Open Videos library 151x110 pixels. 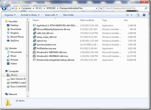[14, 64]
